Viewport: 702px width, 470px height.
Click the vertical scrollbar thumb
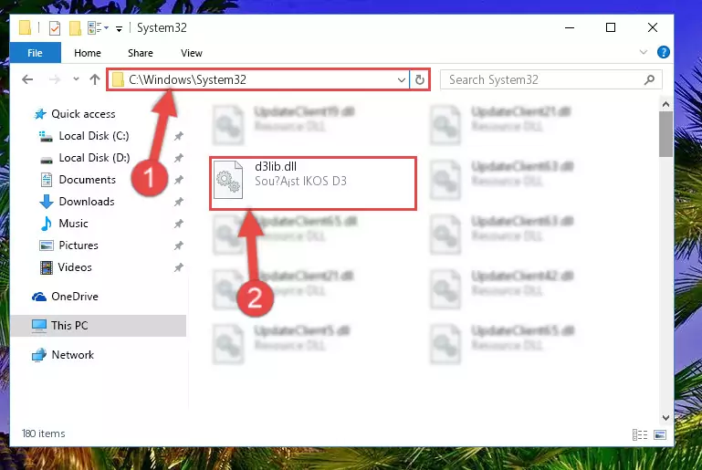[x=665, y=134]
